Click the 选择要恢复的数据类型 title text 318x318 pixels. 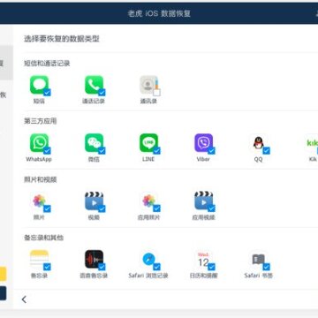[x=62, y=39]
